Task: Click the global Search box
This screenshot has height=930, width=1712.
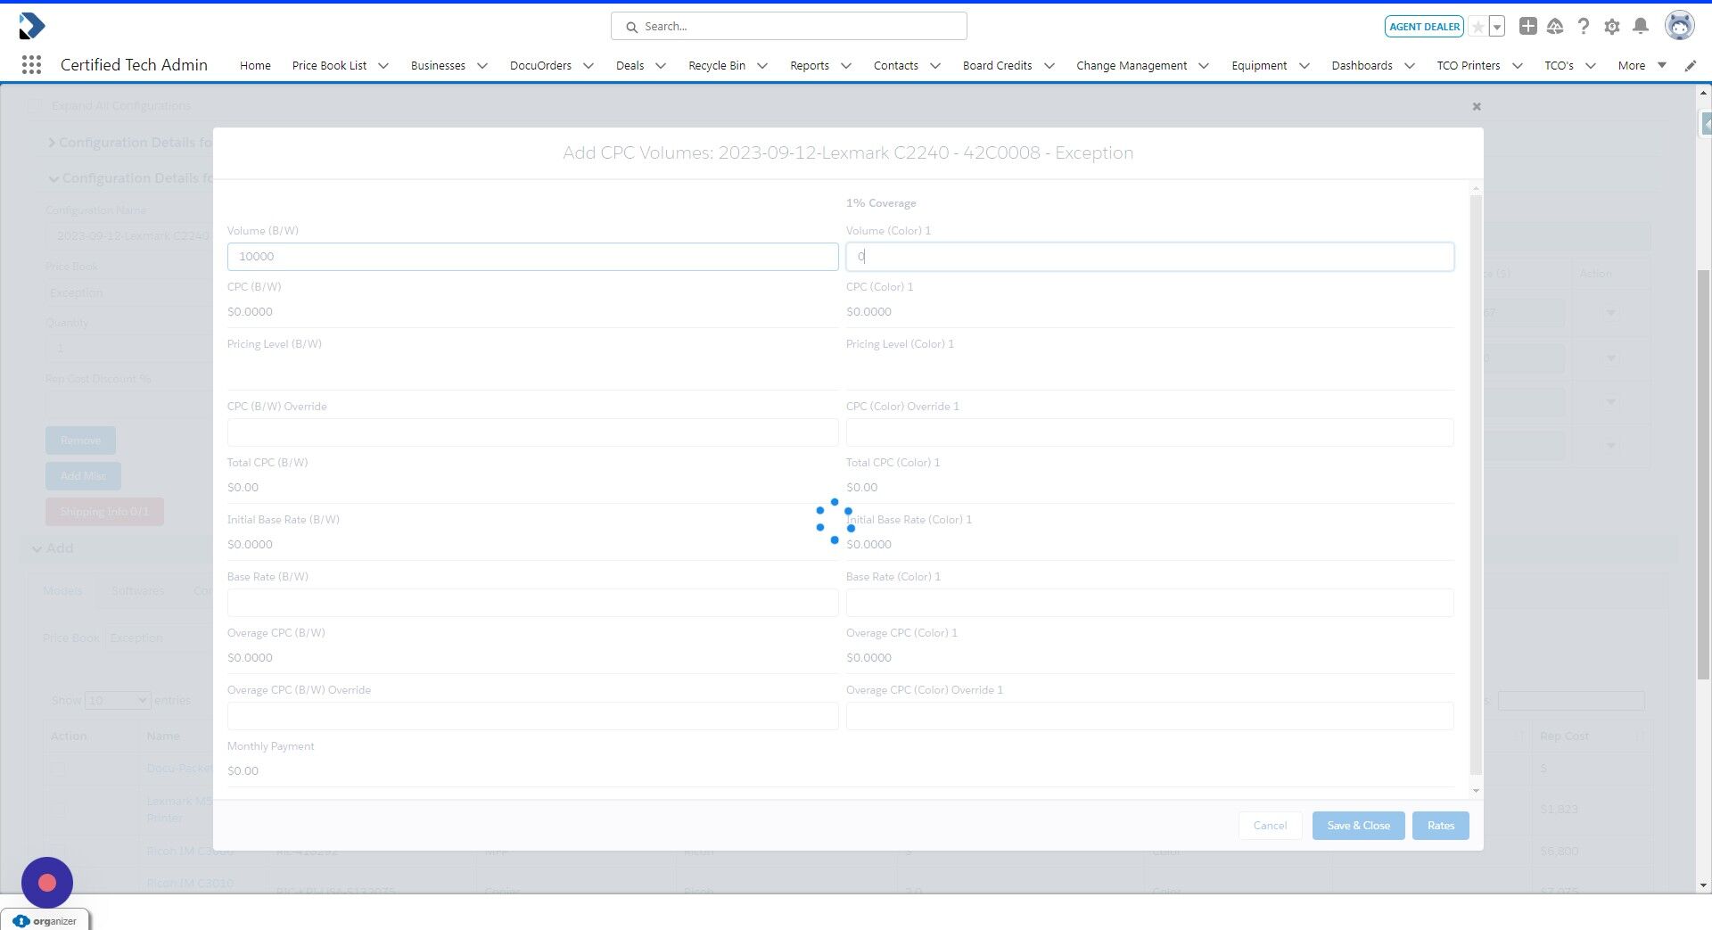Action: 788,26
